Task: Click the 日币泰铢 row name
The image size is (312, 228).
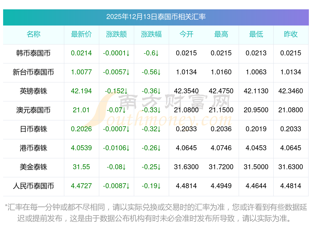Action: [33, 129]
